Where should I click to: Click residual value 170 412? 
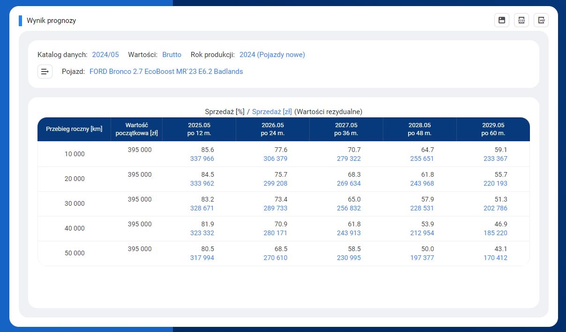[x=495, y=258]
